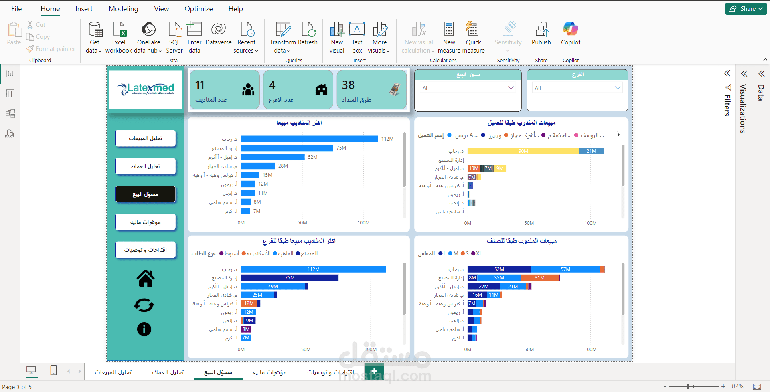Click the مؤشرات ماليه navigation button
Screen dimensions: 770x392
146,222
